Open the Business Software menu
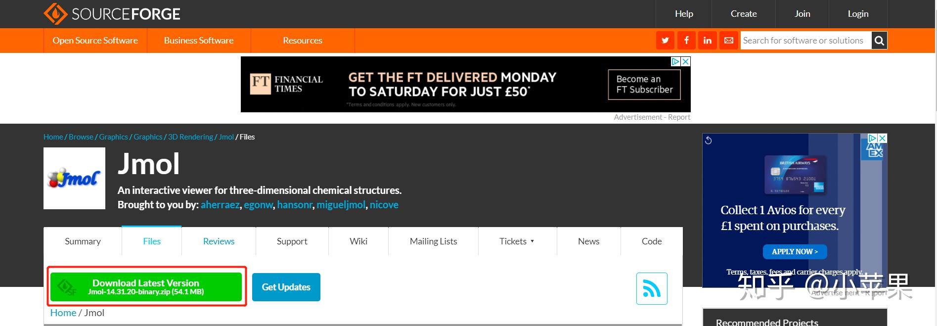The width and height of the screenshot is (937, 326). point(199,41)
